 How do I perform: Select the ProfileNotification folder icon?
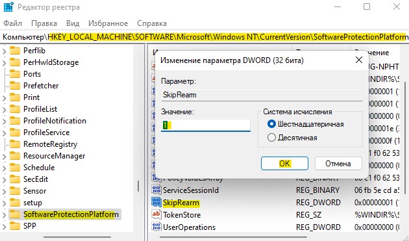point(15,121)
